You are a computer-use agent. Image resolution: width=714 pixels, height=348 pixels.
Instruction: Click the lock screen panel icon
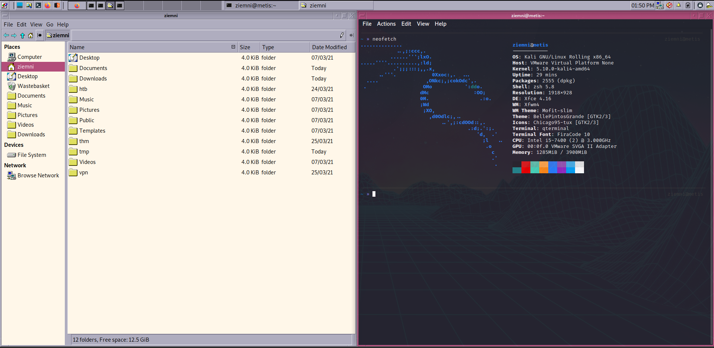700,5
